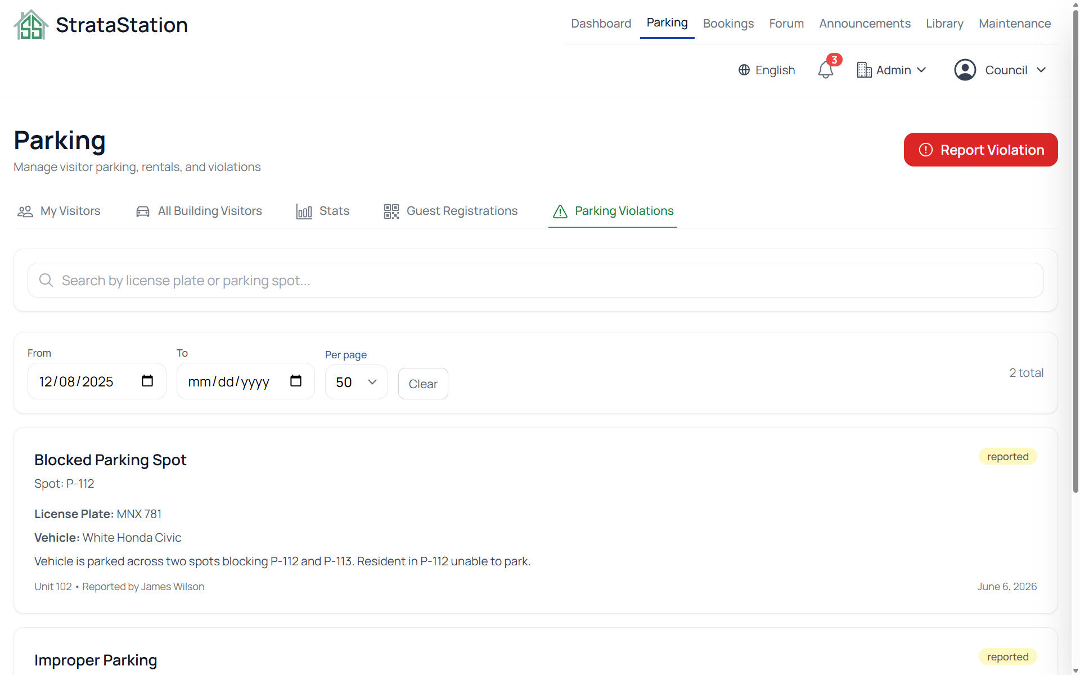This screenshot has height=675, width=1080.
Task: Click the StrataStation house logo icon
Action: point(31,25)
